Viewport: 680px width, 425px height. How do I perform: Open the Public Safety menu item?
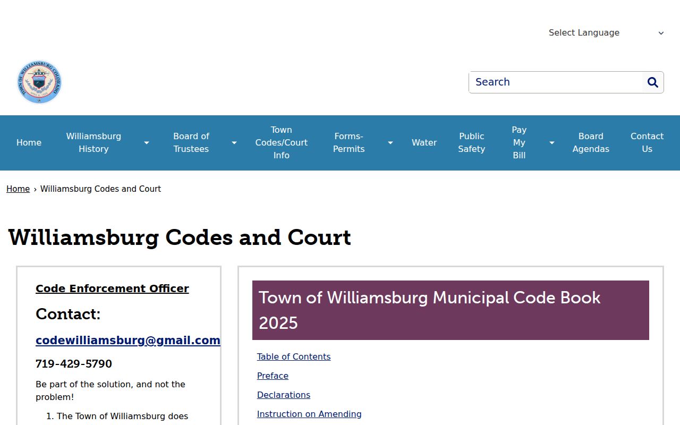coord(472,143)
